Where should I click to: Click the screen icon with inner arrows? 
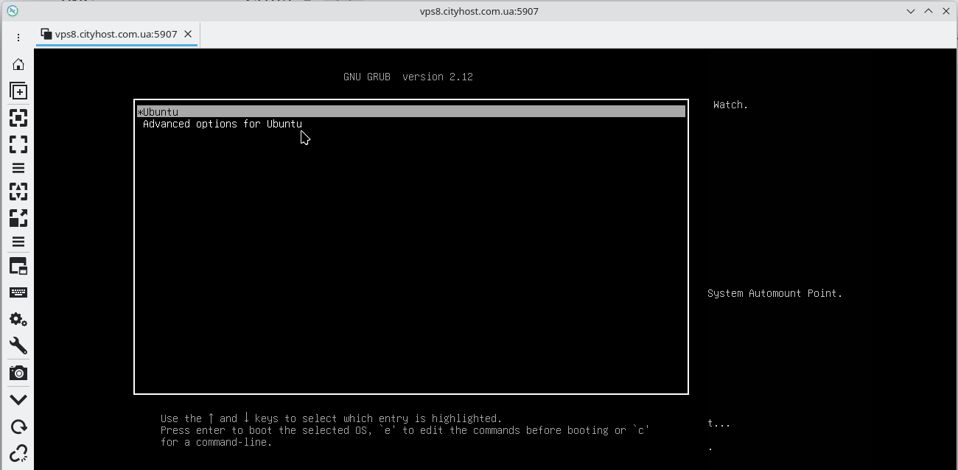[x=18, y=192]
